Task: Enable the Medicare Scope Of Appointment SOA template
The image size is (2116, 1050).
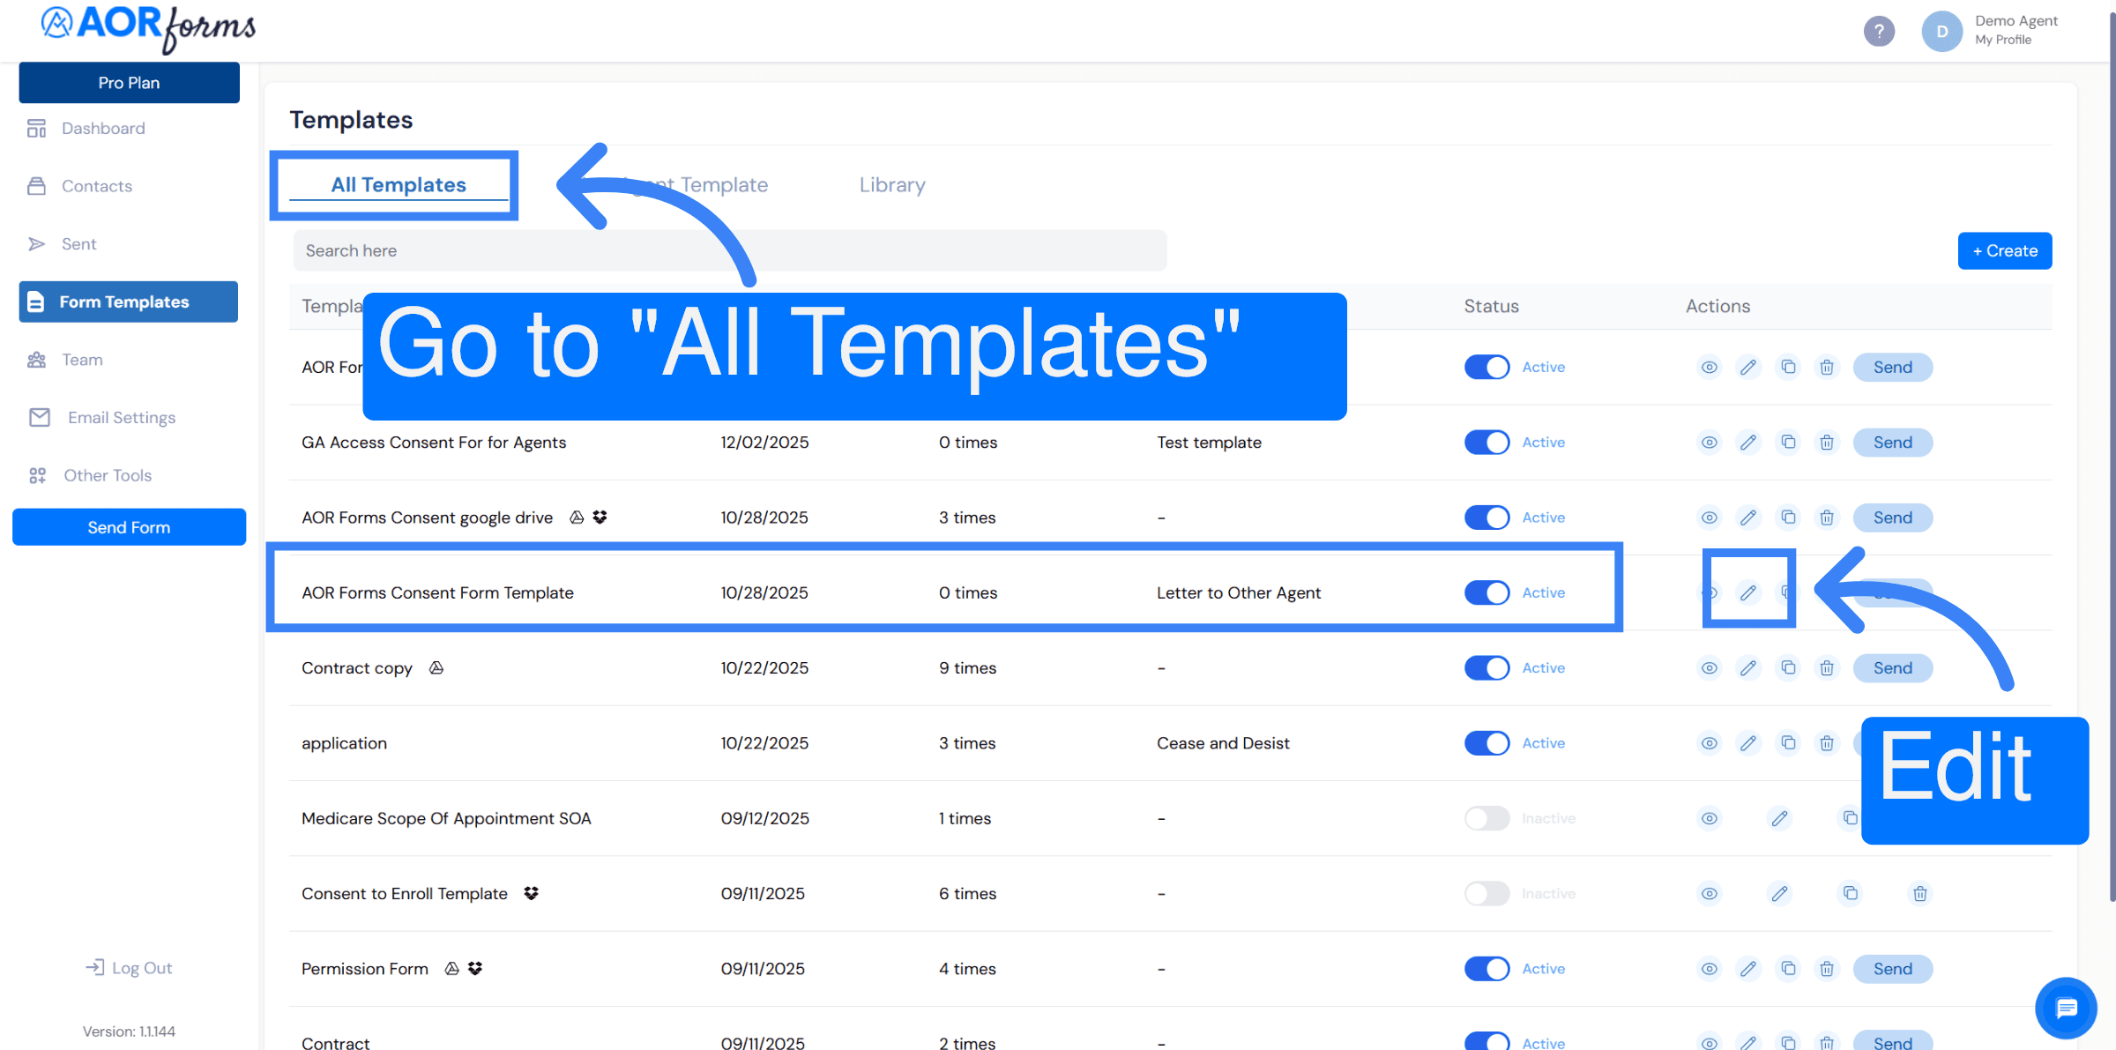Action: (x=1487, y=818)
